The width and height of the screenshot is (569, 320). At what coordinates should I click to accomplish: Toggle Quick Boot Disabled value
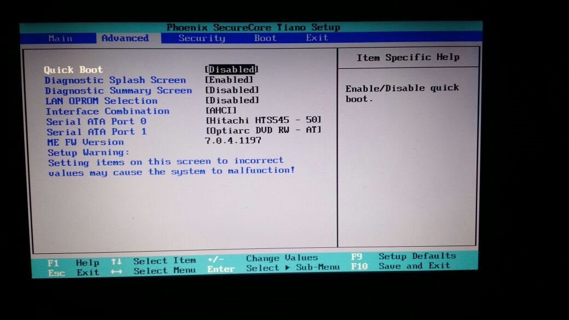[231, 69]
